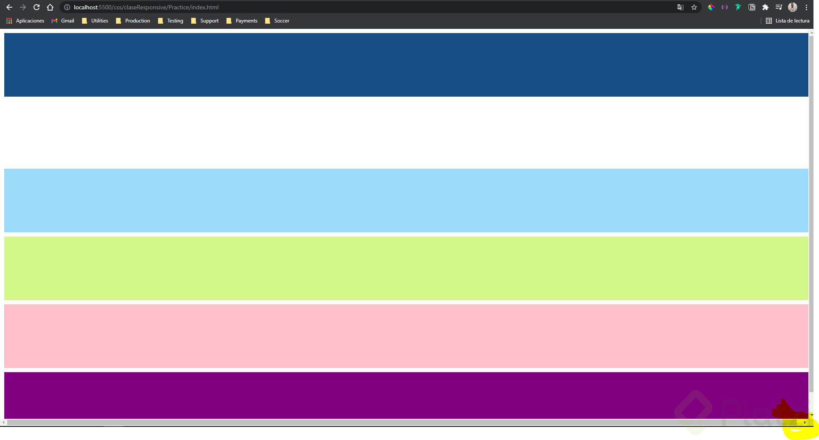Click the lime green page block

406,268
